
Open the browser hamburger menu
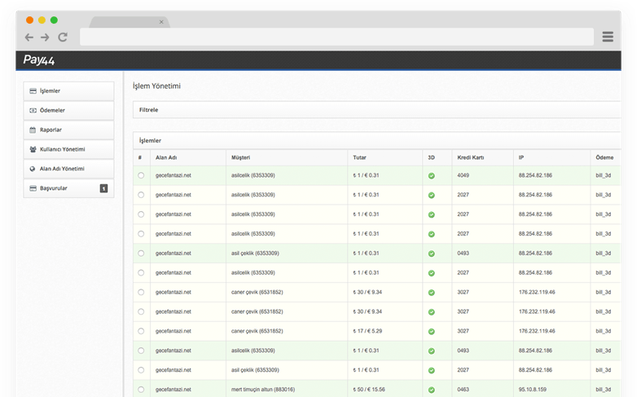click(608, 37)
